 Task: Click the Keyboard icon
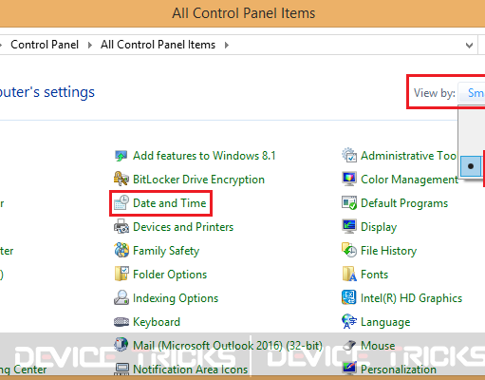click(x=121, y=322)
